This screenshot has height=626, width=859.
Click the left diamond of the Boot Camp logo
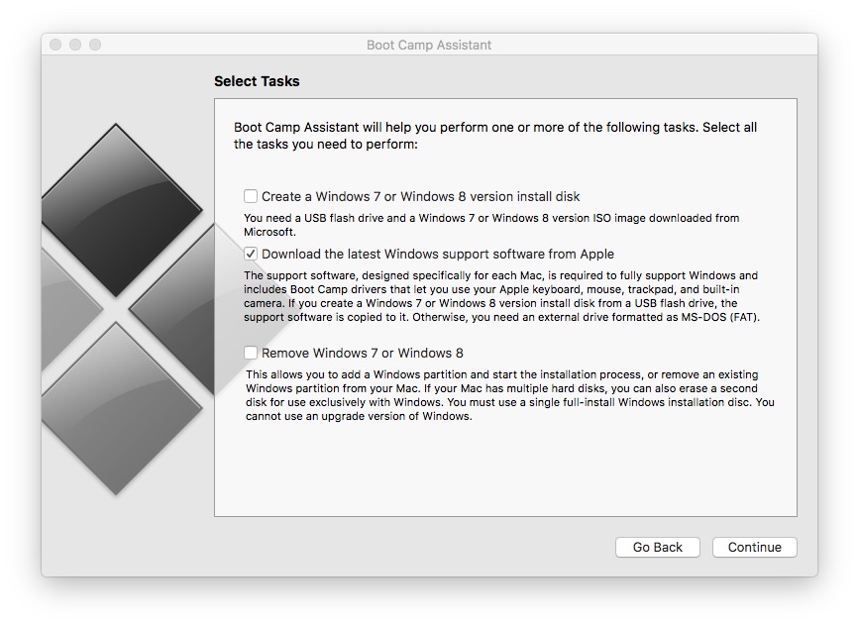[67, 307]
